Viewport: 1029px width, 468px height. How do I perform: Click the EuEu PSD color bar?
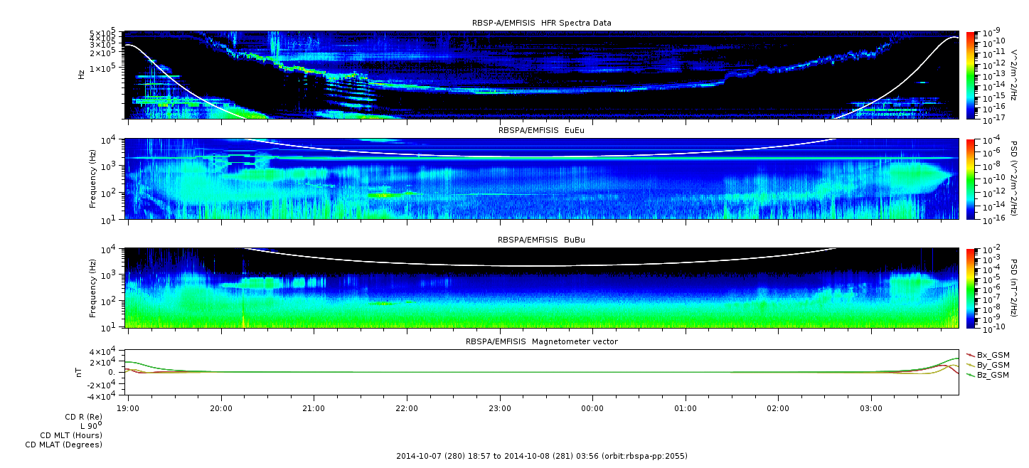tap(970, 179)
